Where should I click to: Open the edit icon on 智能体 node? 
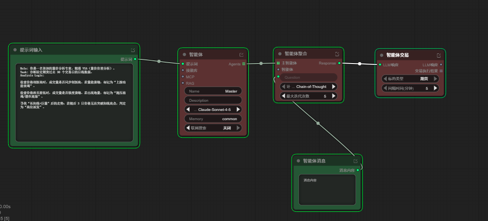tap(241, 55)
